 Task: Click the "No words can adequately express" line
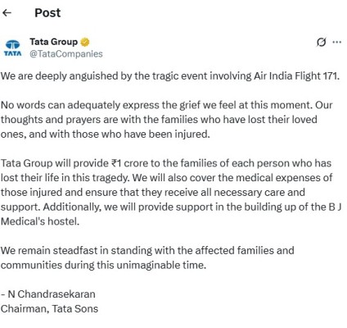pos(166,105)
